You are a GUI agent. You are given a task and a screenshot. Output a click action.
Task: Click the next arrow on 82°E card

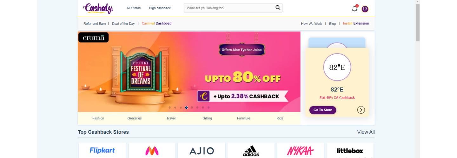coord(361,110)
